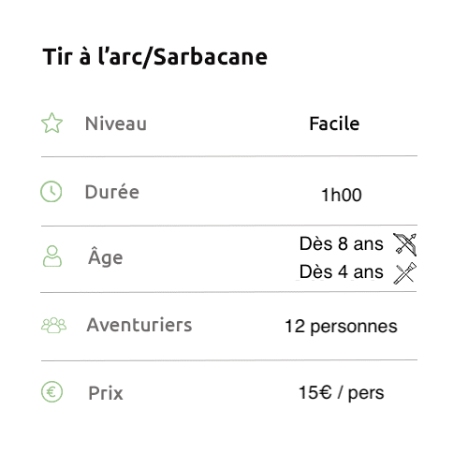Click the person icon beside Âge
Viewport: 468px width, 468px height.
click(x=52, y=256)
